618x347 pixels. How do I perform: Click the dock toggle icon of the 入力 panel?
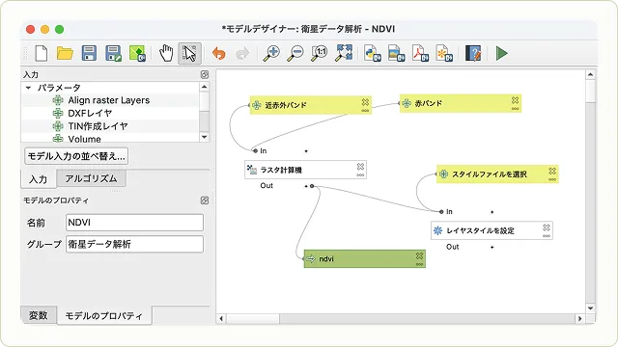[x=205, y=74]
